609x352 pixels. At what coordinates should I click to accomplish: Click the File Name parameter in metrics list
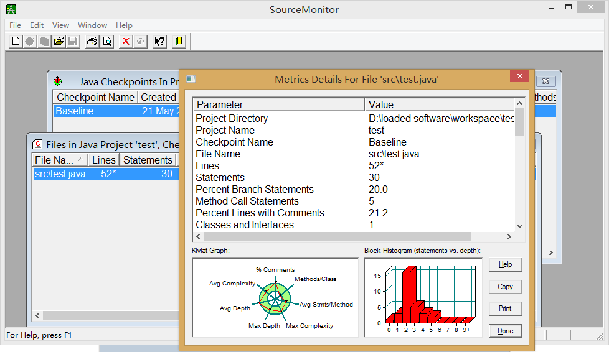pos(218,154)
